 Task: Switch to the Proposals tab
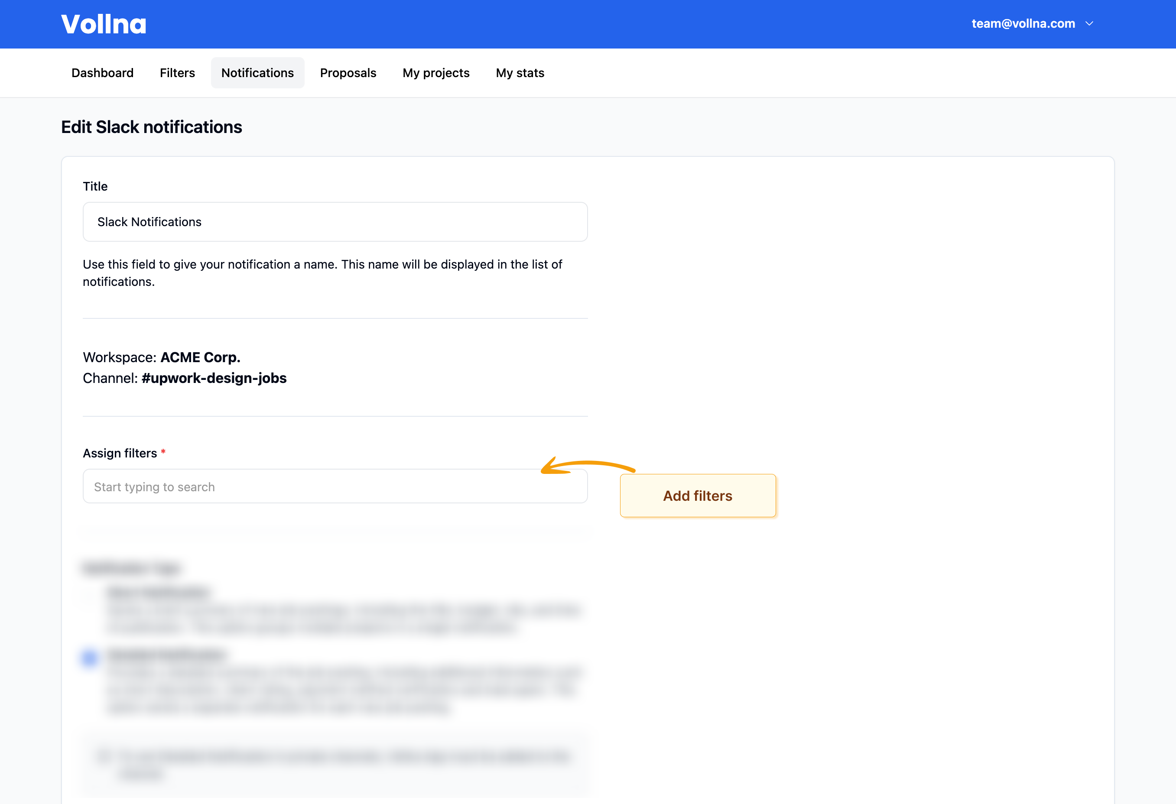click(x=348, y=73)
